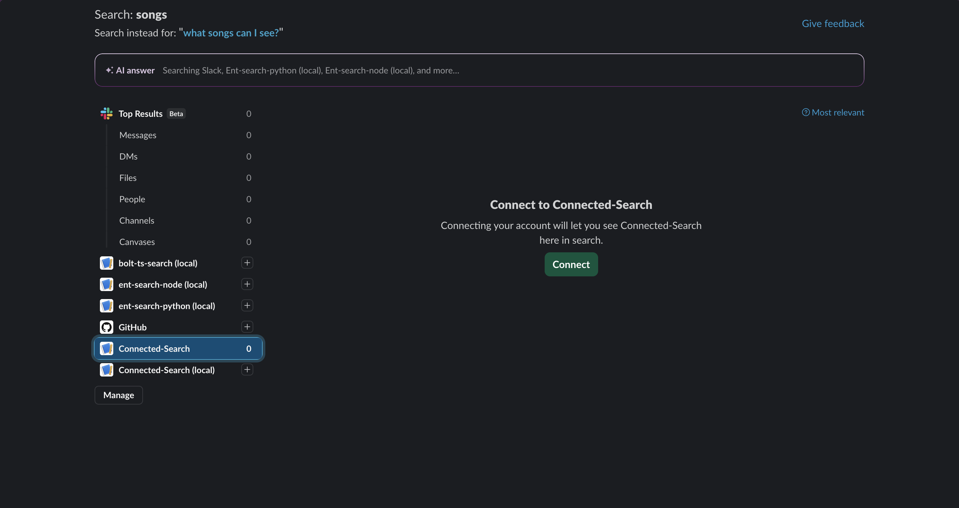Click the ent-search-python (local) app icon
Image resolution: width=959 pixels, height=508 pixels.
107,306
